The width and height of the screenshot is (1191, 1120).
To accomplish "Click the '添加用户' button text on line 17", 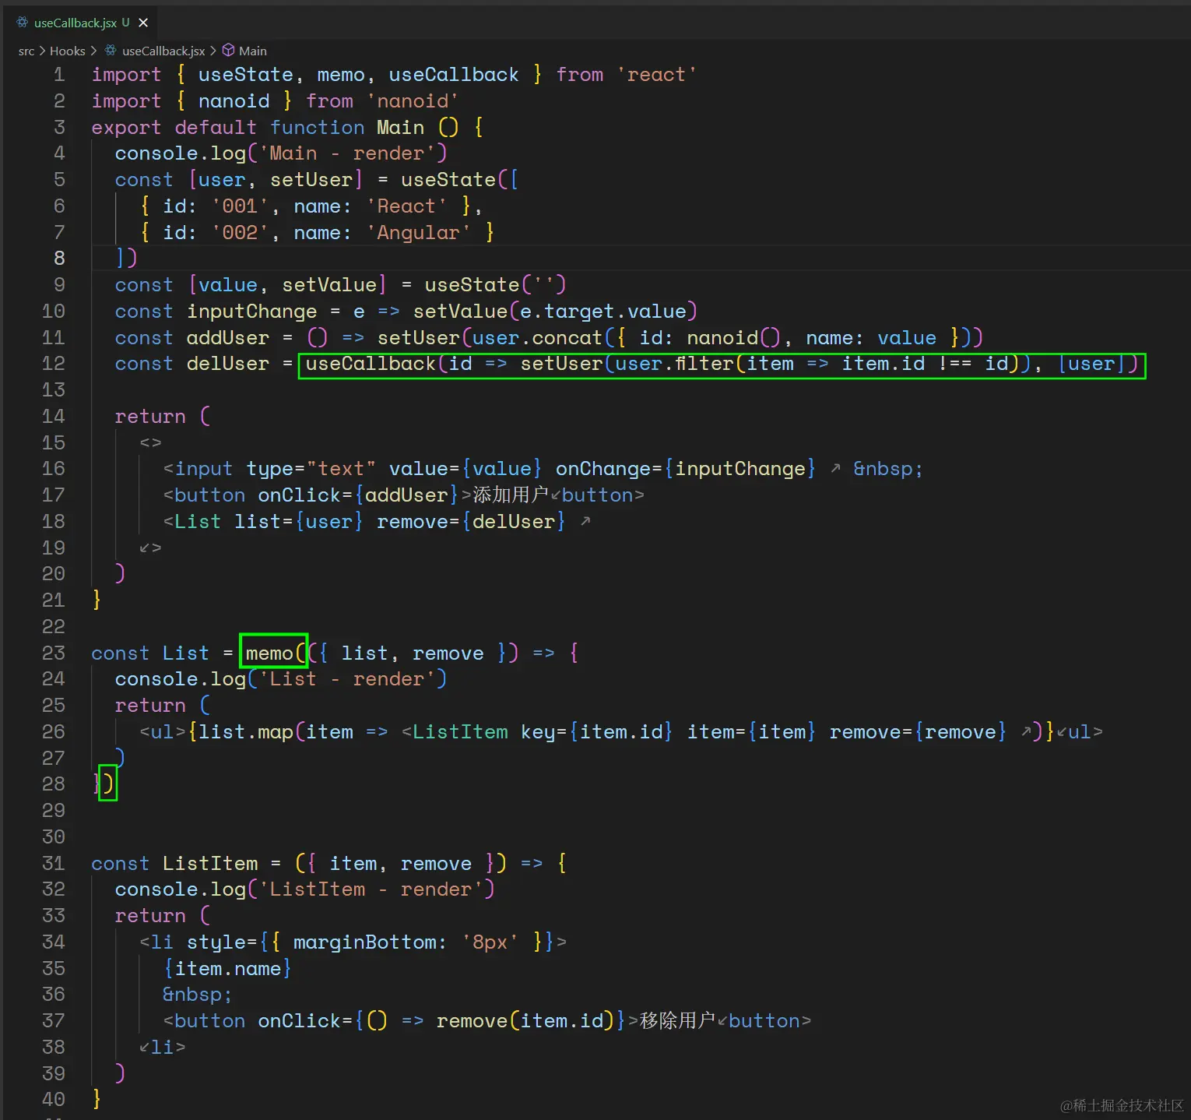I will 511,495.
